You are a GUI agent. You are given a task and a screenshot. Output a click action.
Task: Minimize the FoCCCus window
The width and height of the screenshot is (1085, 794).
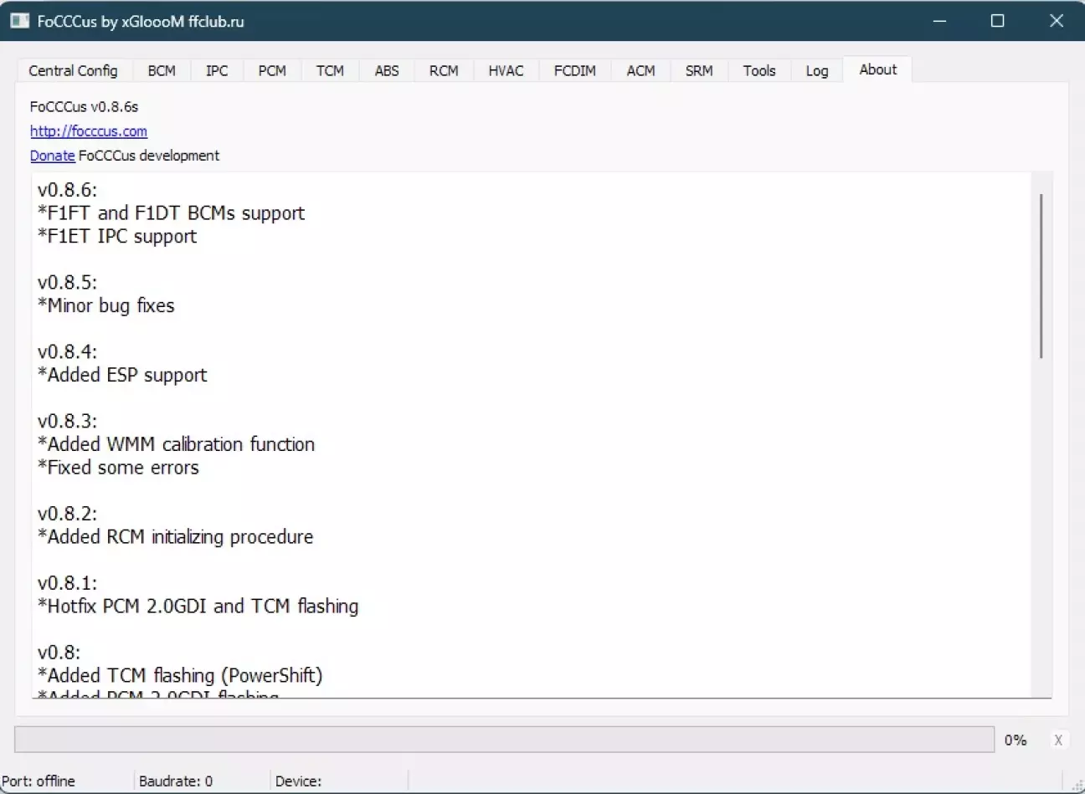[x=939, y=21]
